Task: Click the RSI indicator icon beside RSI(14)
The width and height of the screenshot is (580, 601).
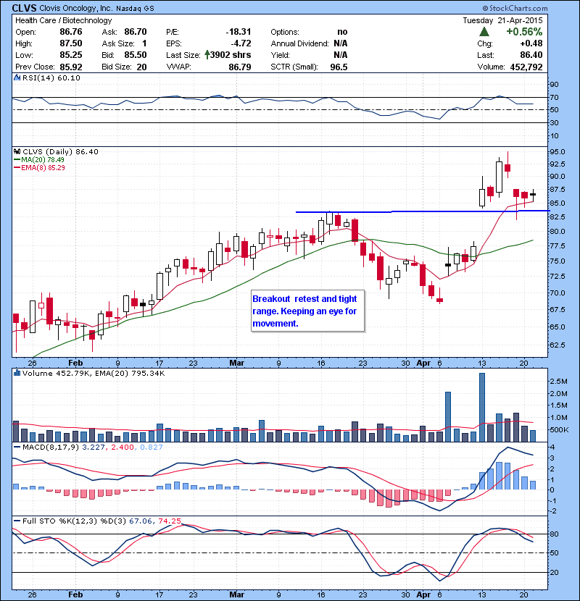Action: pyautogui.click(x=17, y=77)
